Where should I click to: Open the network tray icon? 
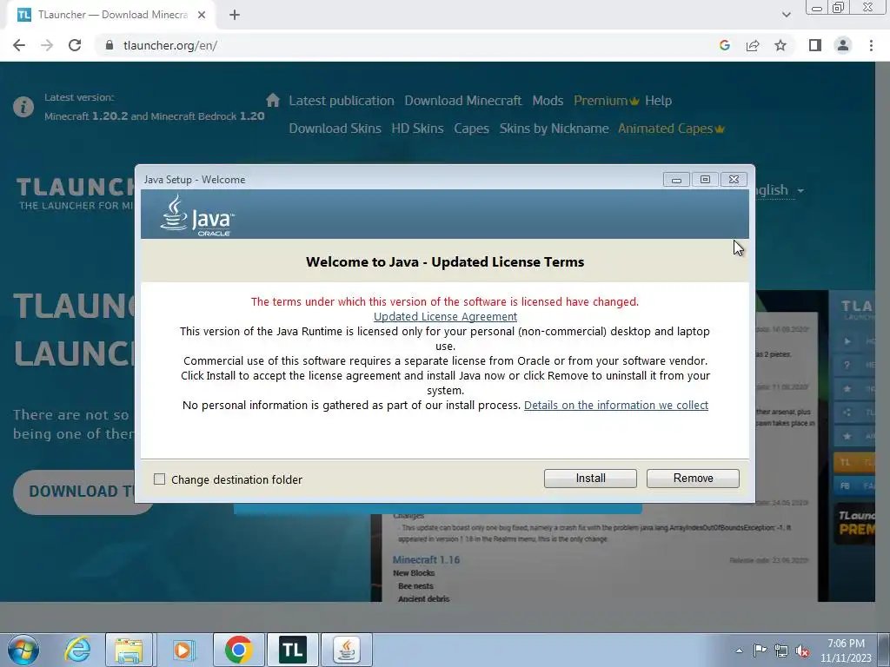coord(781,650)
